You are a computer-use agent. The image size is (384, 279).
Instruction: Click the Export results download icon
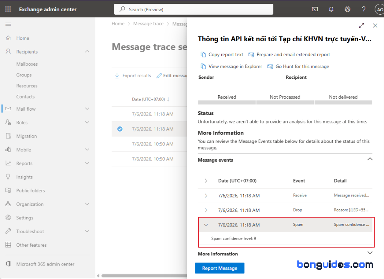tap(117, 75)
